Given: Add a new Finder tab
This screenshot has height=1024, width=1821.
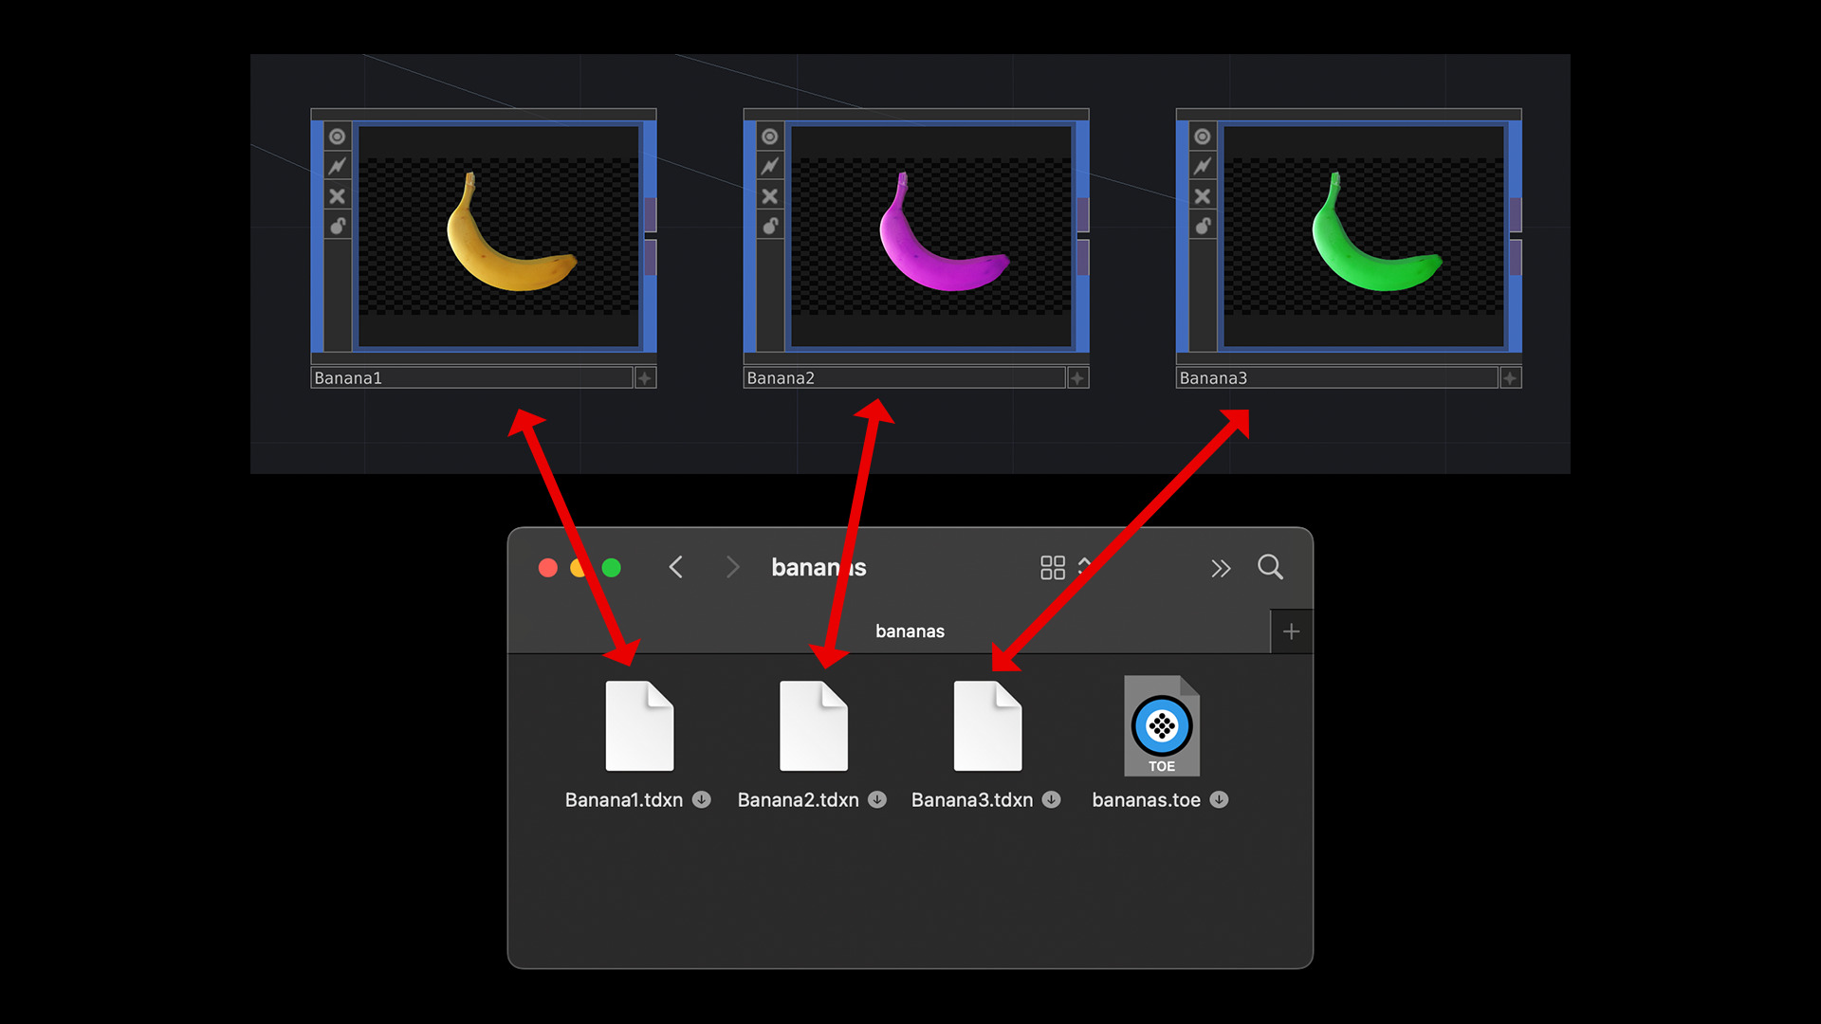Looking at the screenshot, I should click(1292, 631).
